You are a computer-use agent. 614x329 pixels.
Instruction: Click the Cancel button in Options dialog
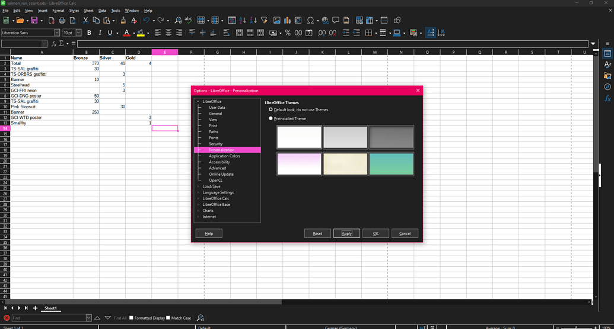point(405,233)
